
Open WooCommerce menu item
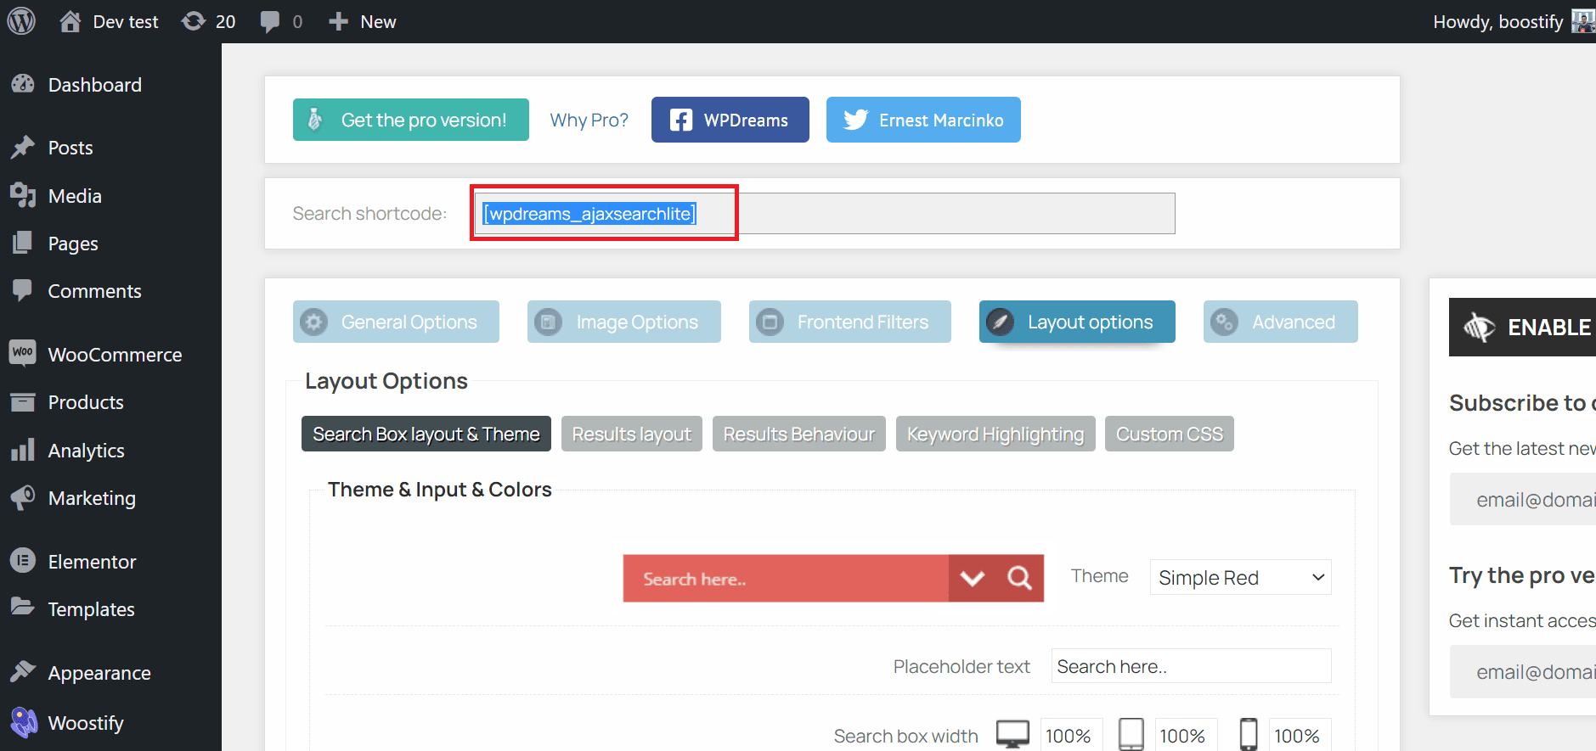(x=110, y=354)
